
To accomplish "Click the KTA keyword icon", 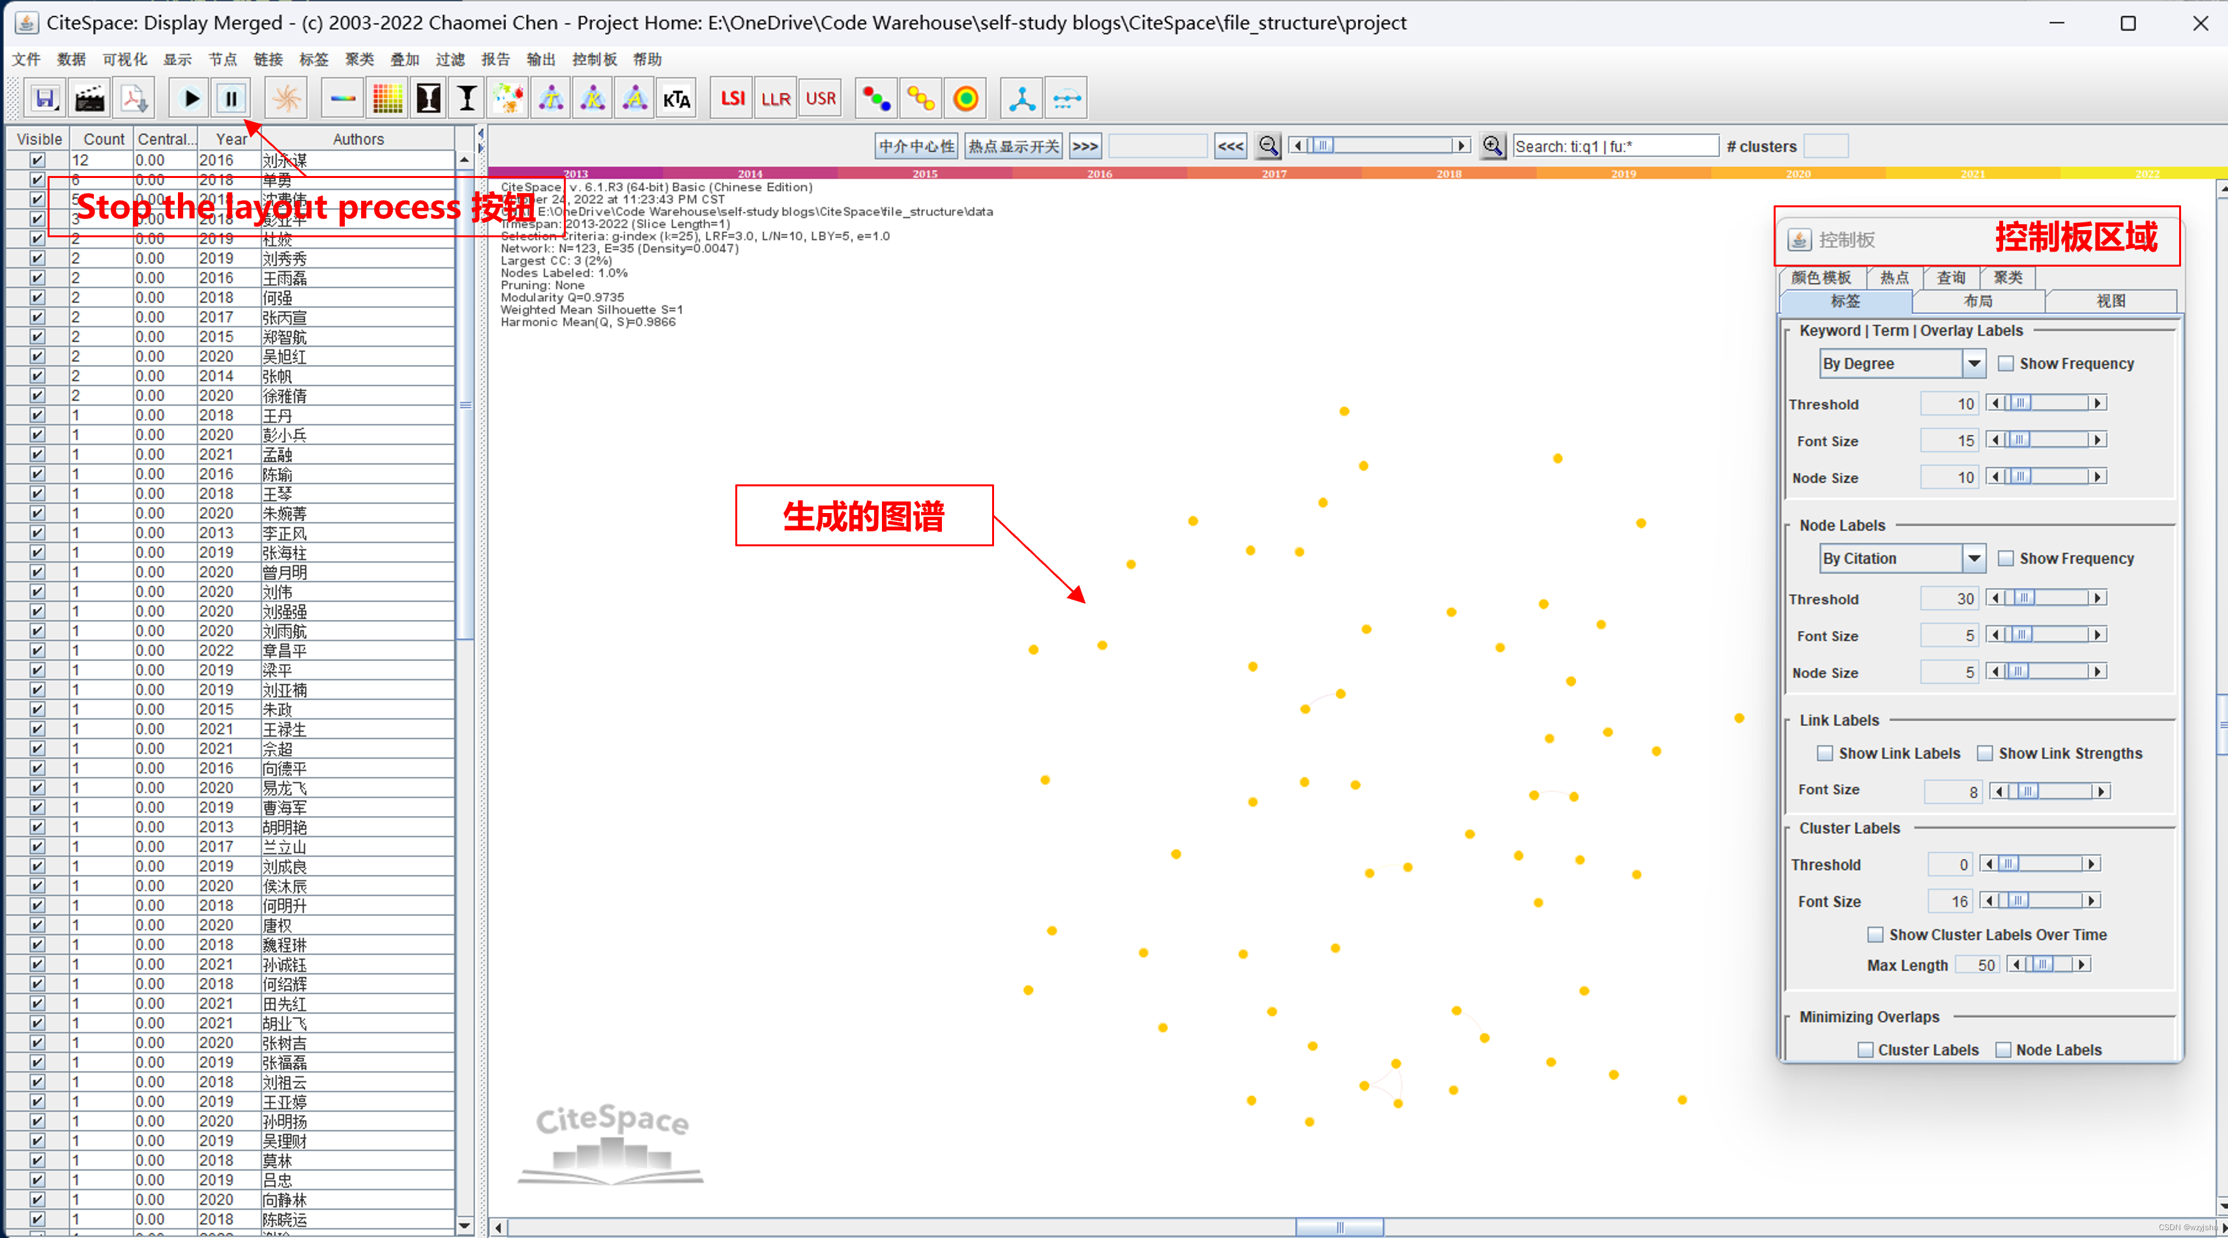I will pos(677,98).
